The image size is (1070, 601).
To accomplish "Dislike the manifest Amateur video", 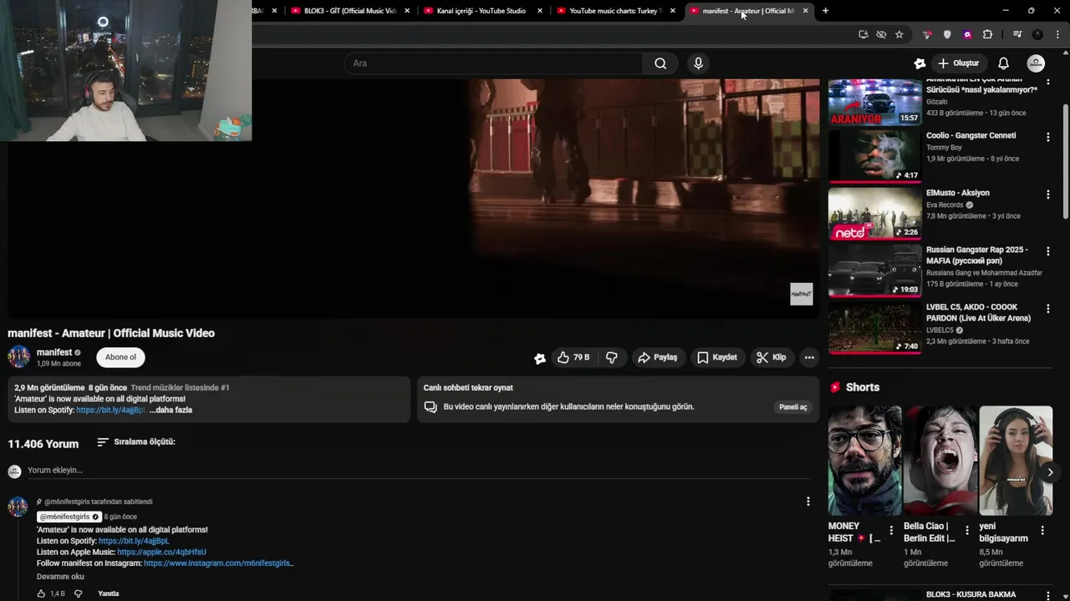I will point(612,357).
